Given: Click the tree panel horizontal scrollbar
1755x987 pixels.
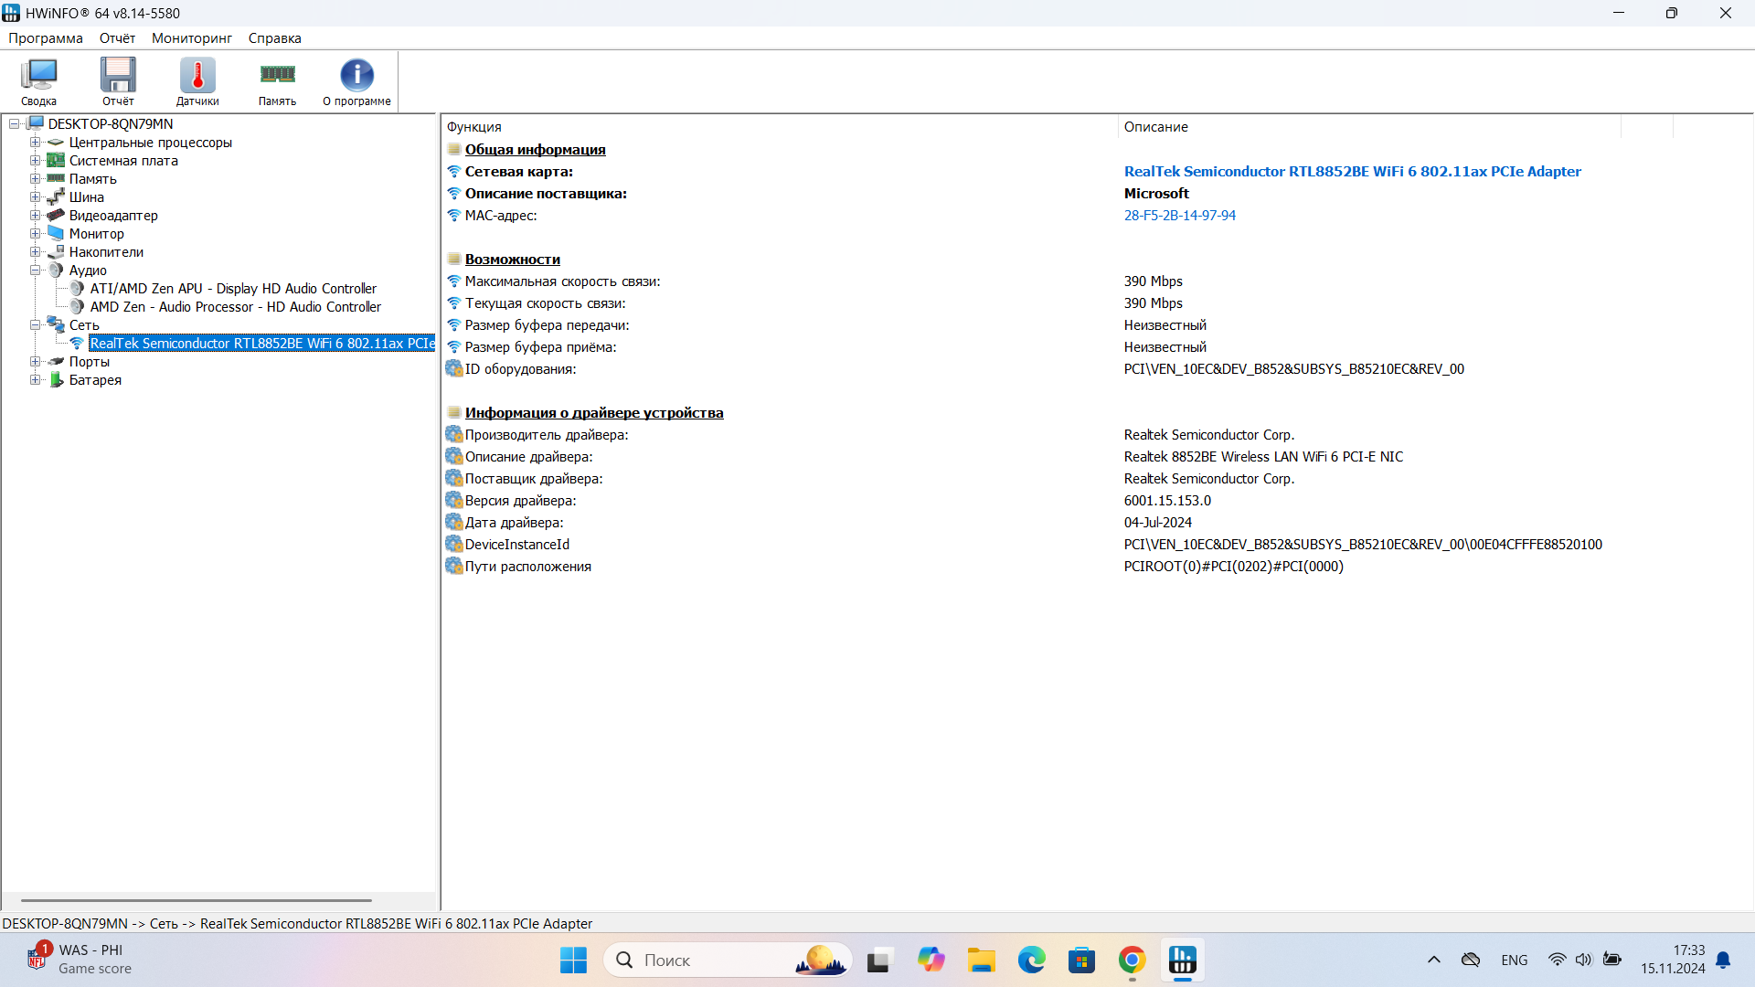Looking at the screenshot, I should pyautogui.click(x=197, y=900).
